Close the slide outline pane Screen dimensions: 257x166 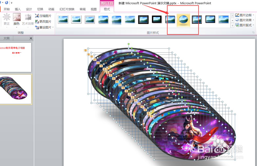31,38
